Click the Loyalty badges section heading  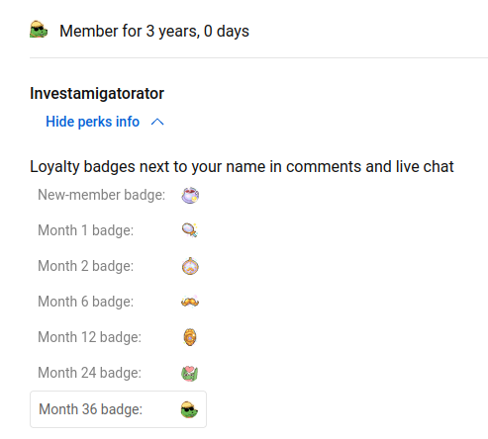tap(242, 167)
